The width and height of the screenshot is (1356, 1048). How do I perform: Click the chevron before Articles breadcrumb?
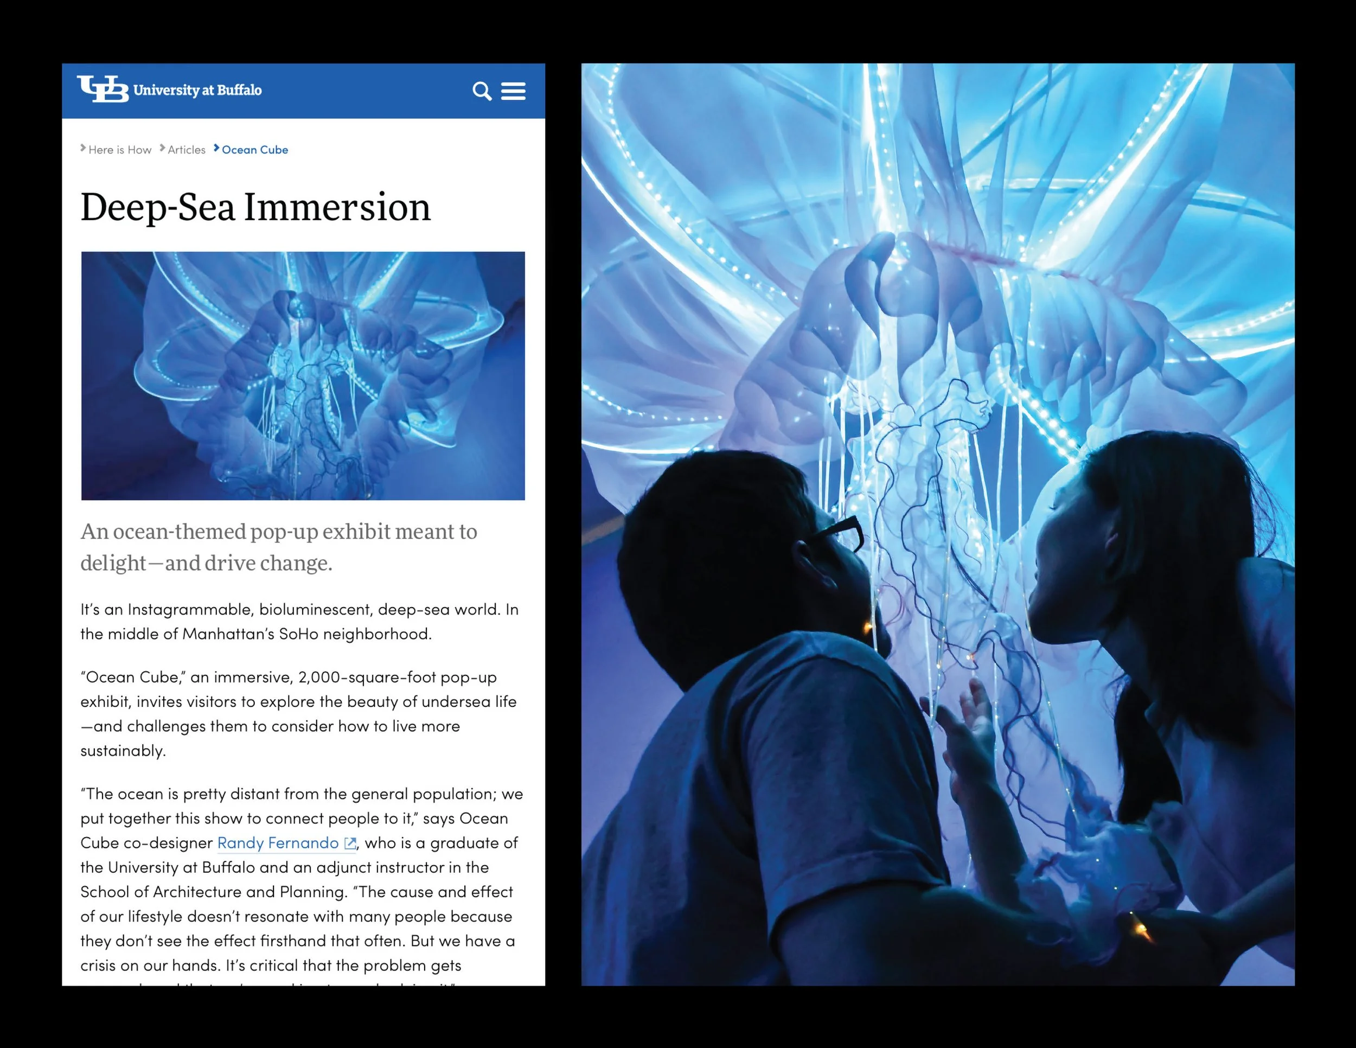point(162,149)
